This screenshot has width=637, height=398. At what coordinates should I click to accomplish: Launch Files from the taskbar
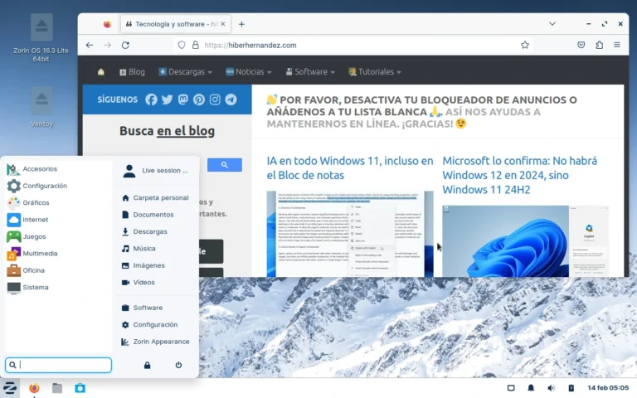[x=57, y=388]
